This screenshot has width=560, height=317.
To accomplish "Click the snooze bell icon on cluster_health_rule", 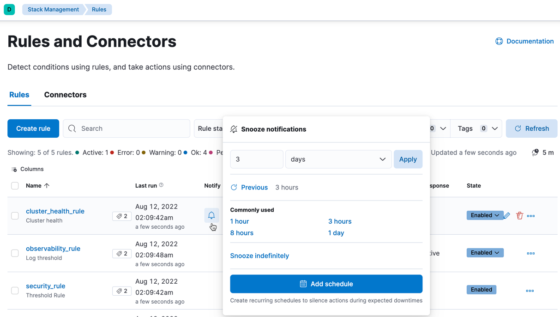I will [211, 215].
